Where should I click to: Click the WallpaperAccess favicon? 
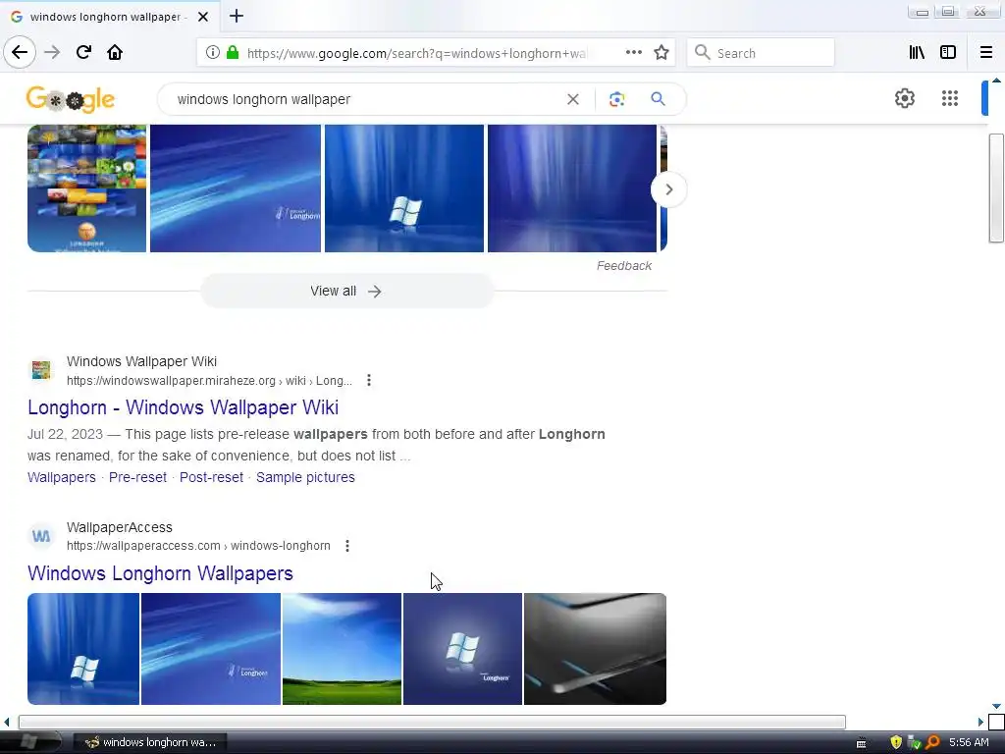click(x=41, y=536)
